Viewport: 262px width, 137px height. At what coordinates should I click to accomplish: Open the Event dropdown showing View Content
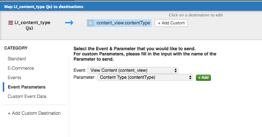(x=133, y=70)
